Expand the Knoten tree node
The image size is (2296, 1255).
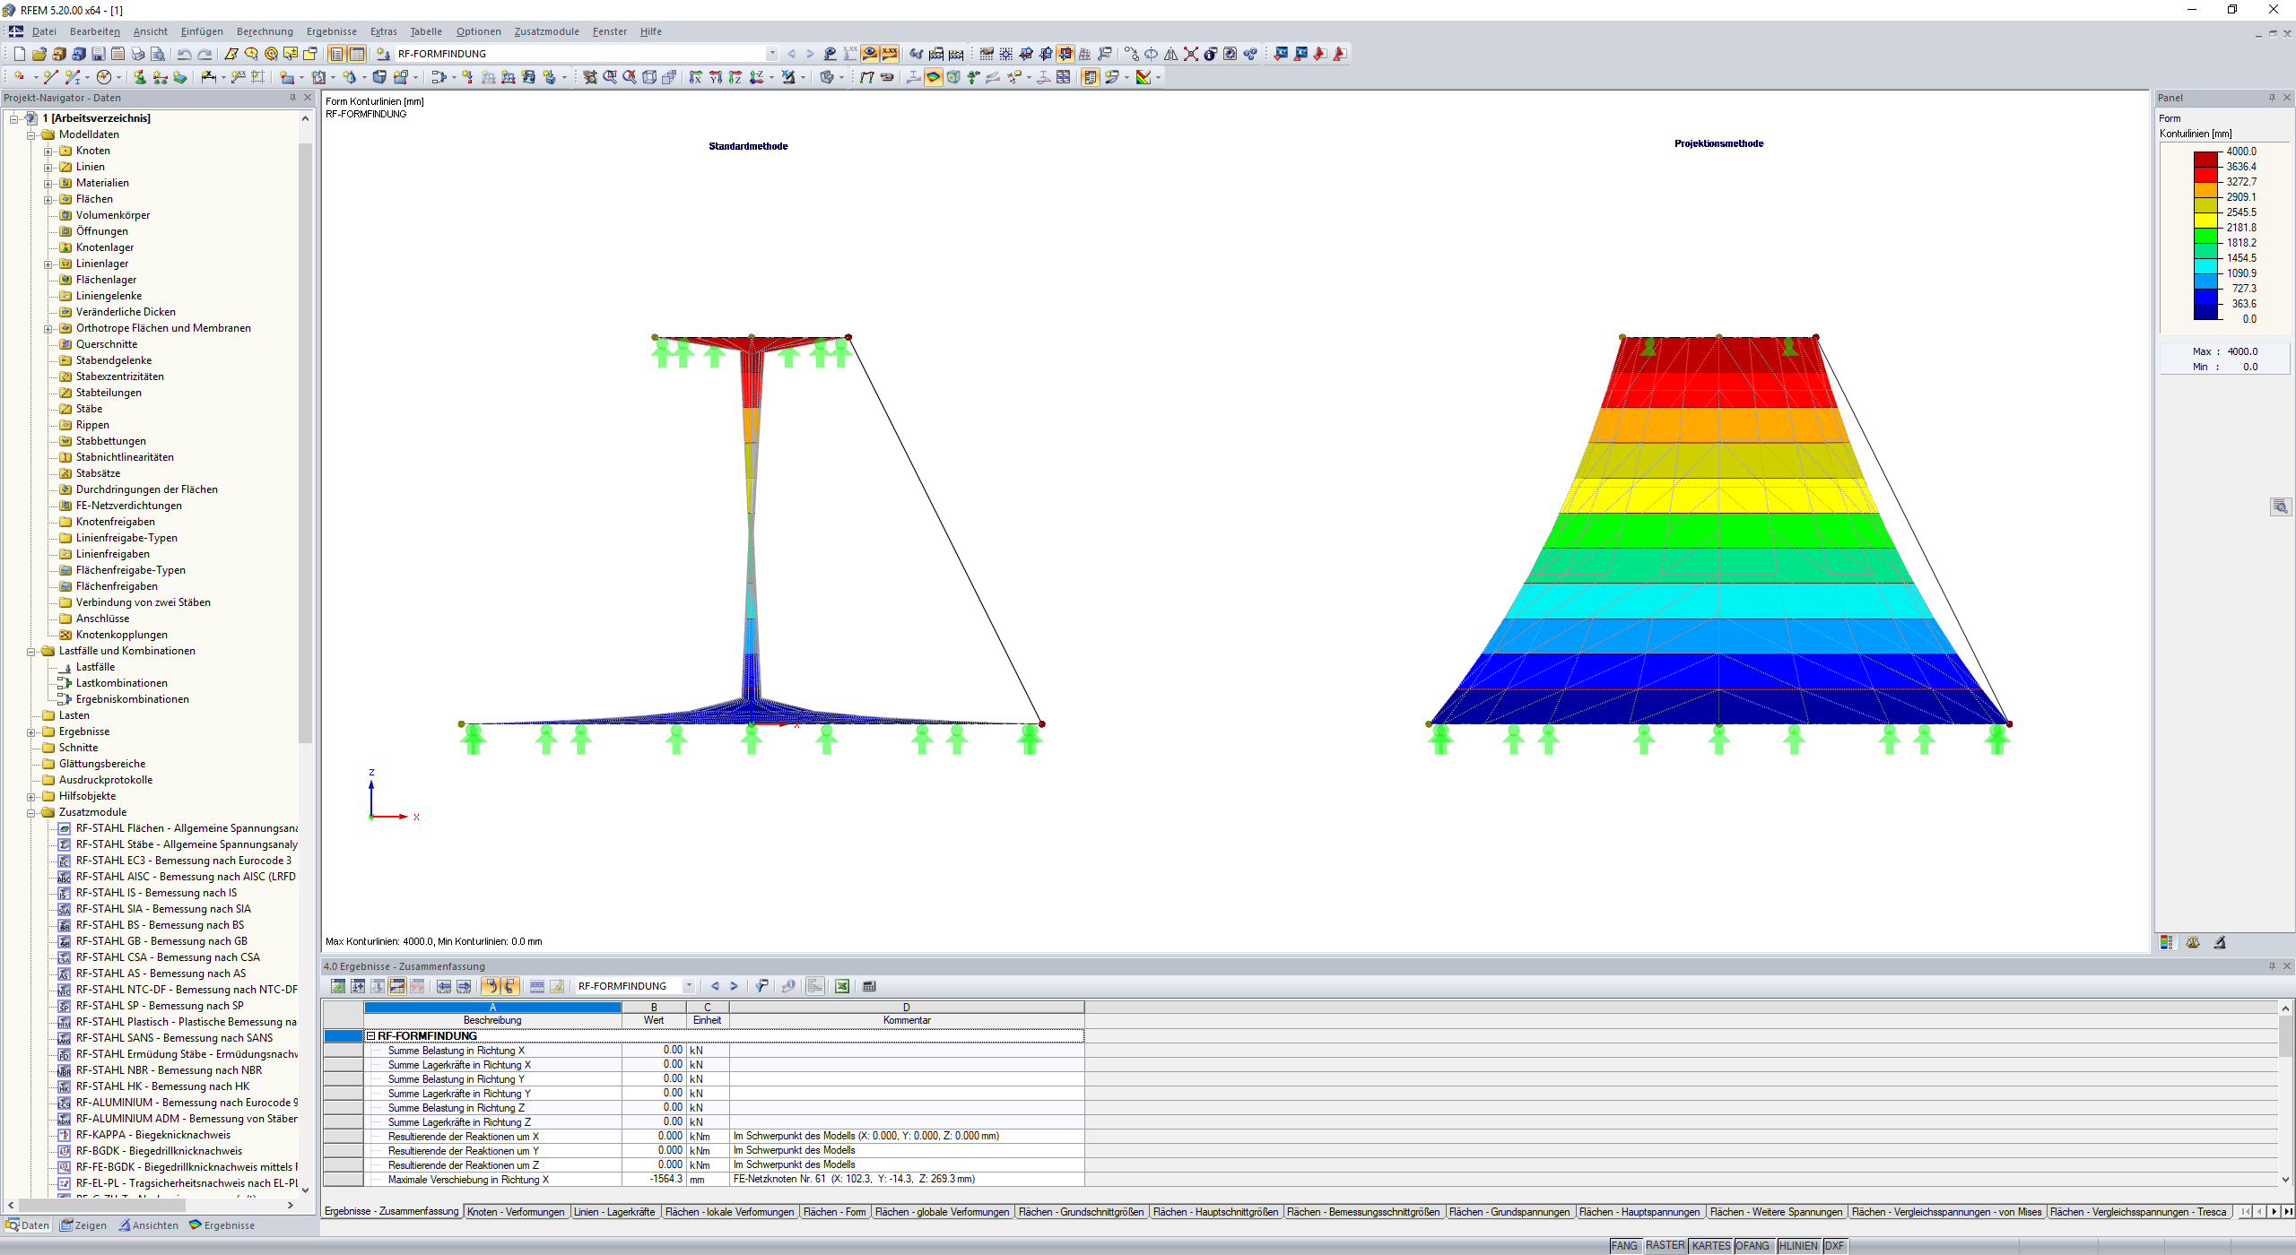point(48,151)
